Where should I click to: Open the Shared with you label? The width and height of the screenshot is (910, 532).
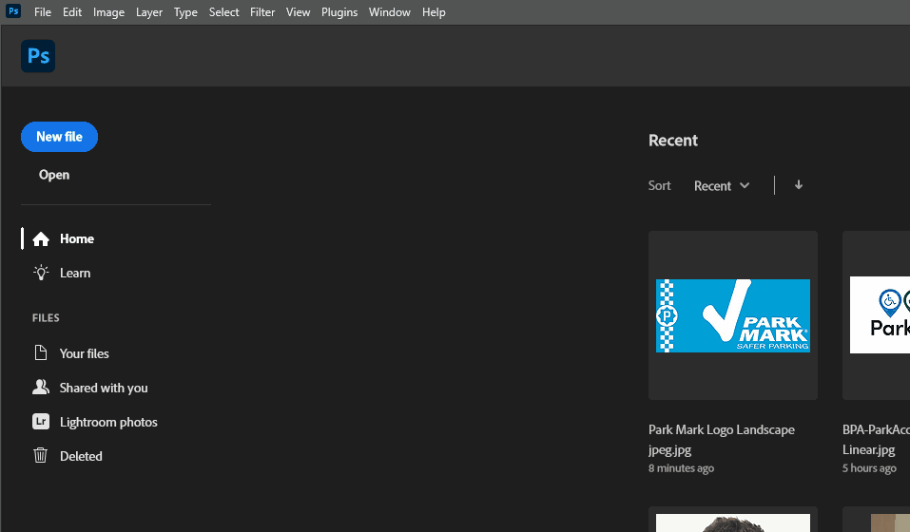[104, 388]
